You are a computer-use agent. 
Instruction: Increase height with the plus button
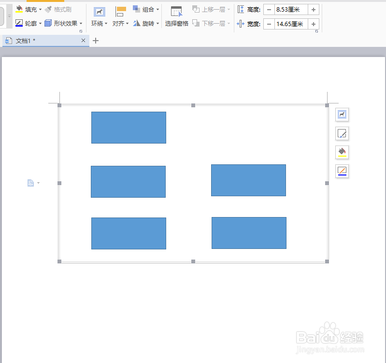[x=314, y=10]
